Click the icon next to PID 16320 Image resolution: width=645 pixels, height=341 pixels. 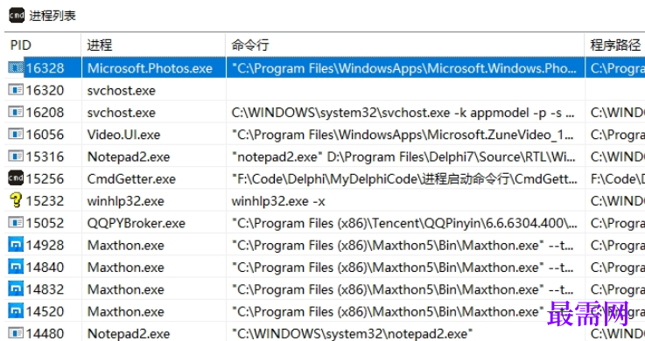click(x=16, y=89)
